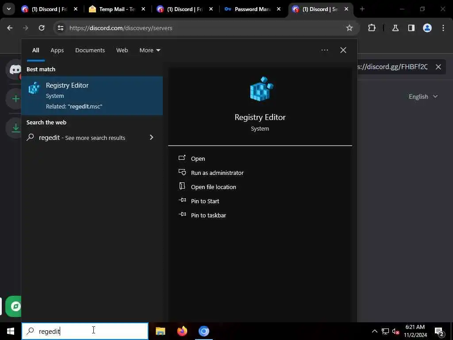Open the clock showing 6:21 AM
Viewport: 453px width, 340px height.
click(x=415, y=331)
